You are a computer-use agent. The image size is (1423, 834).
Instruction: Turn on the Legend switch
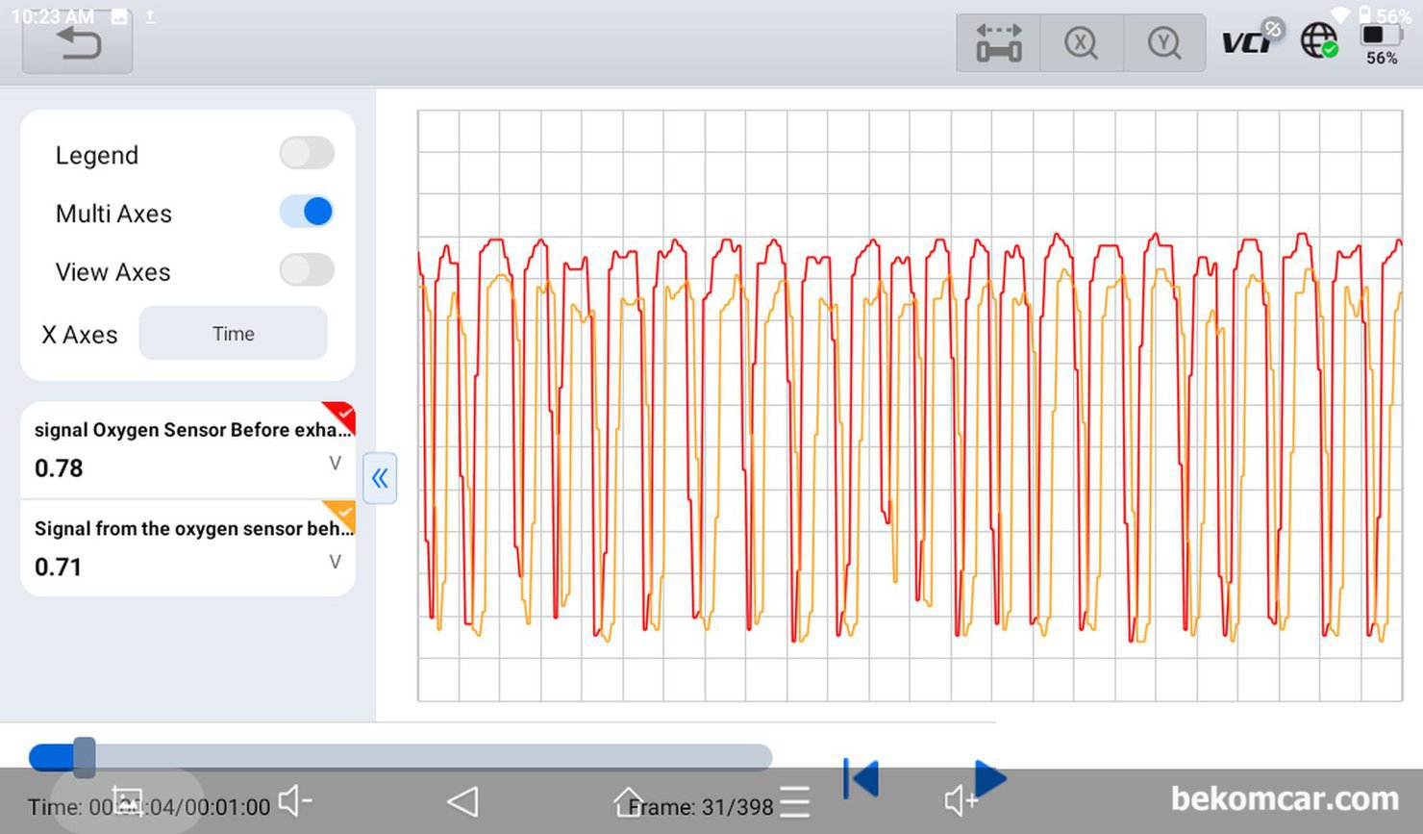pos(307,153)
